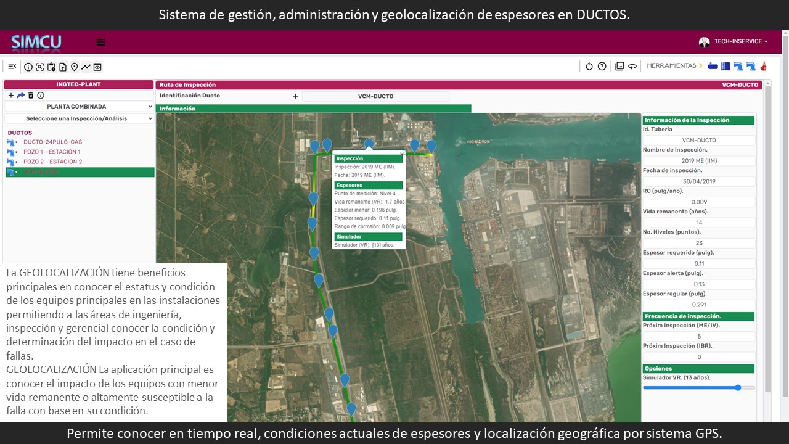789x444 pixels.
Task: Toggle the eye preview window icon
Action: tap(97, 67)
